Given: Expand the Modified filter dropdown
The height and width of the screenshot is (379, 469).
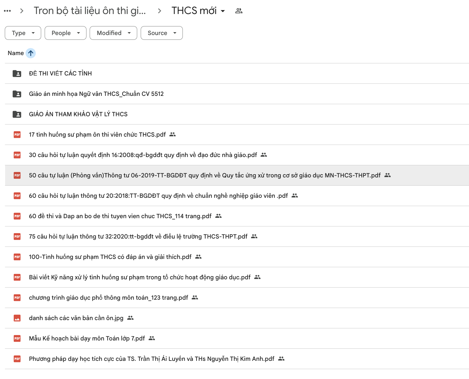Looking at the screenshot, I should [113, 33].
